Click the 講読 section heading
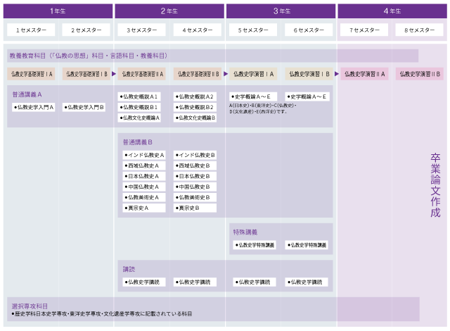This screenshot has height=331, width=450. 129,269
